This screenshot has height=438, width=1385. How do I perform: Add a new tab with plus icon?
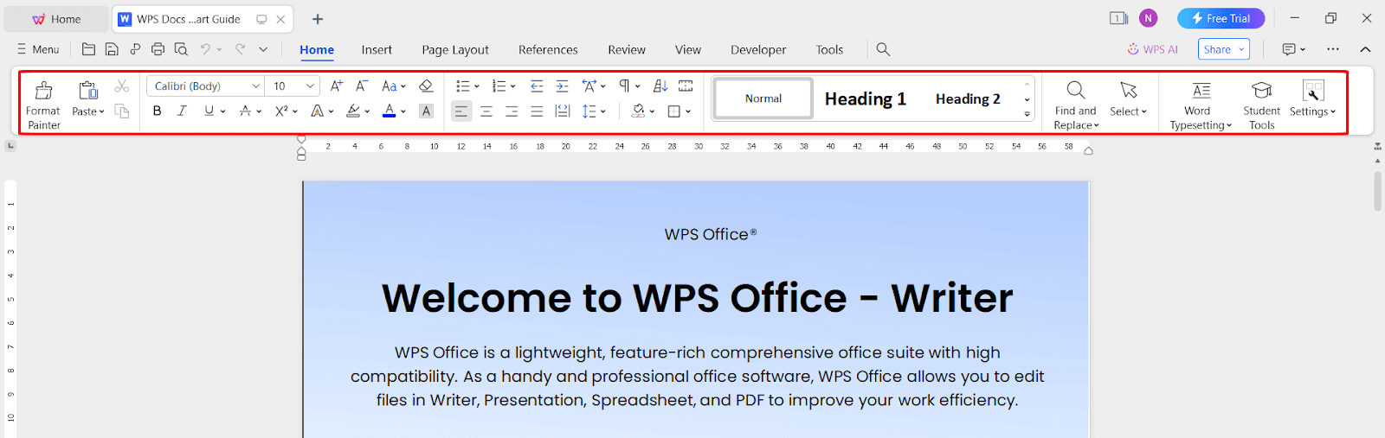coord(318,19)
